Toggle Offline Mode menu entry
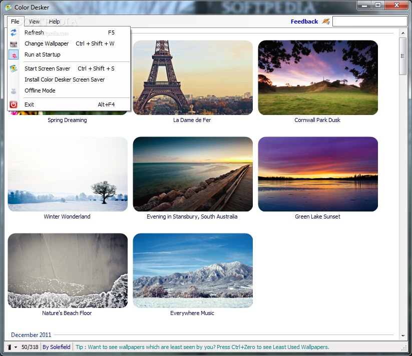The image size is (412, 356). click(70, 90)
